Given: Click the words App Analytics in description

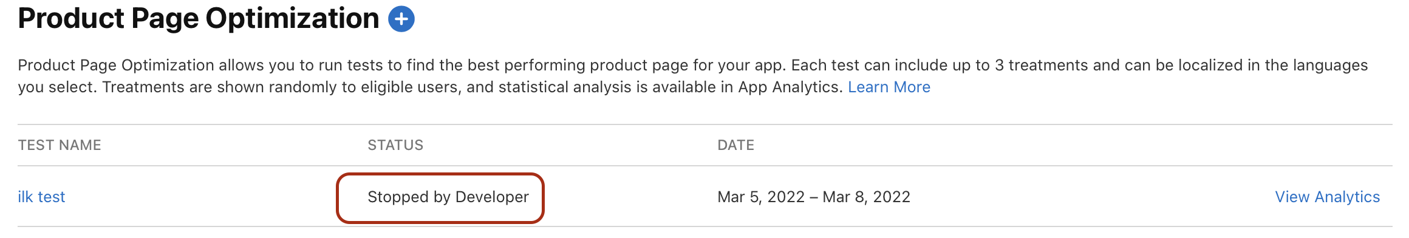Looking at the screenshot, I should (x=790, y=87).
